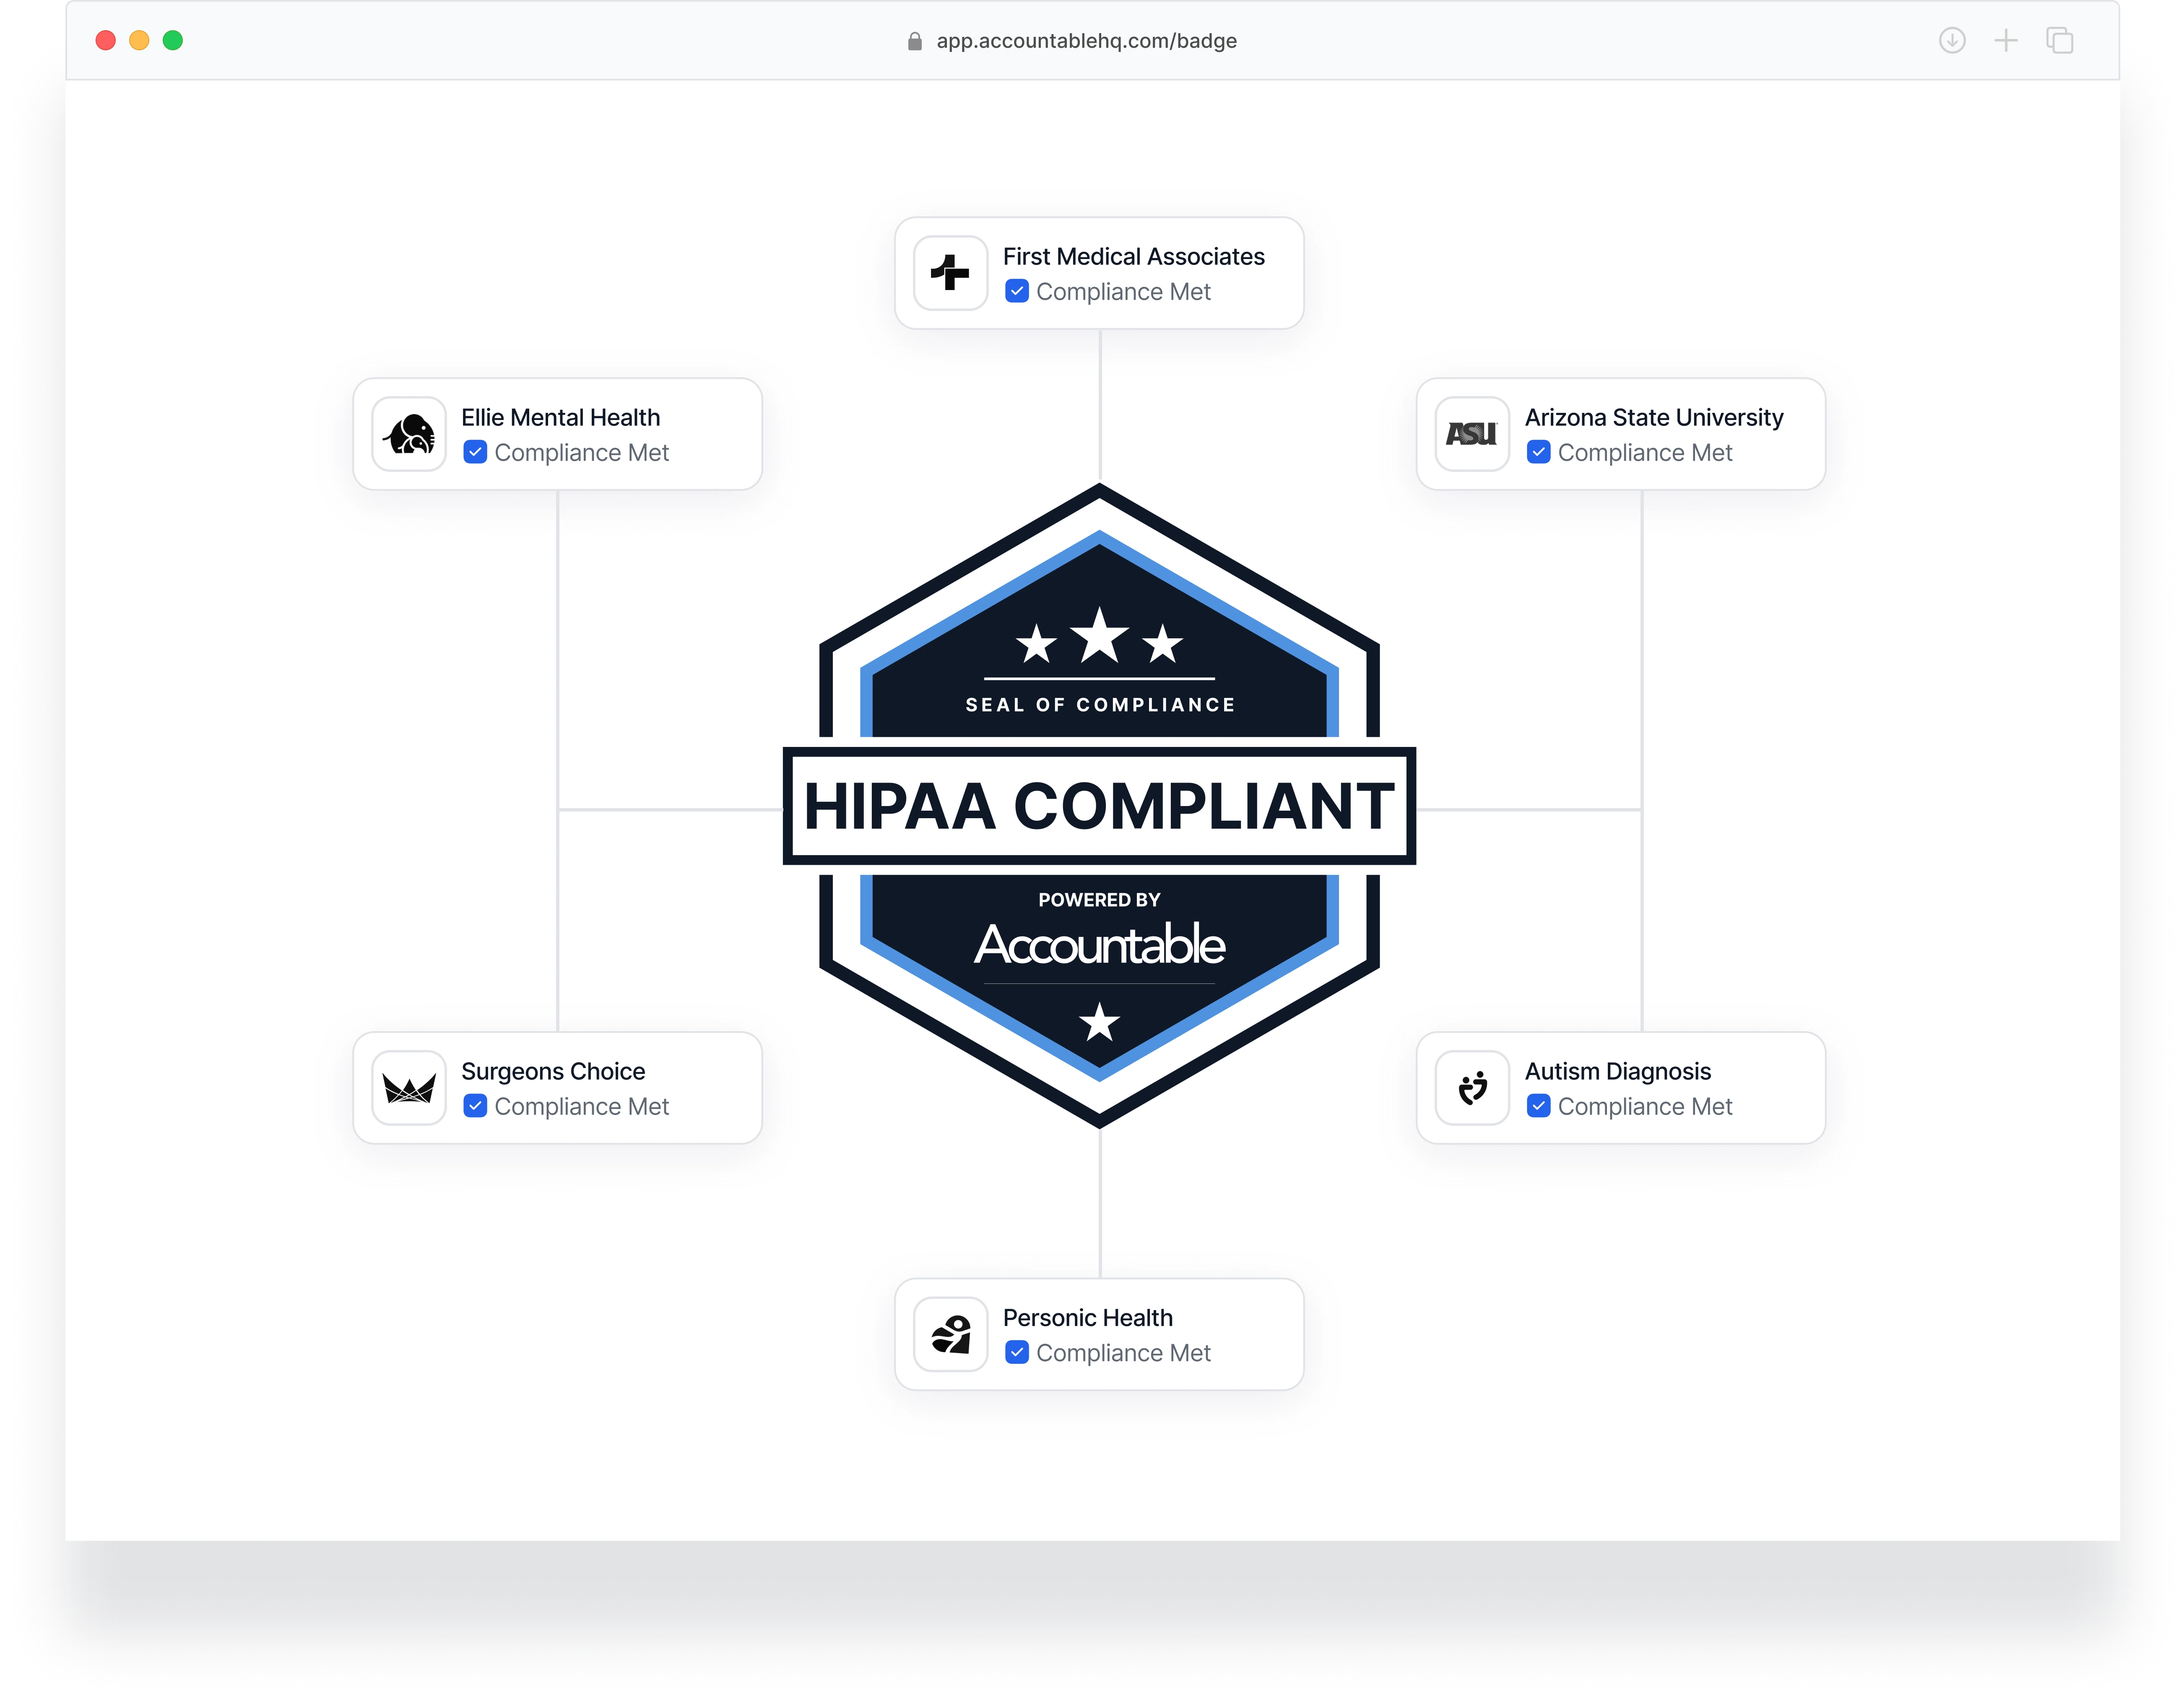The image size is (2184, 1698).
Task: Click POWERED BY text on the badge
Action: [x=1099, y=900]
